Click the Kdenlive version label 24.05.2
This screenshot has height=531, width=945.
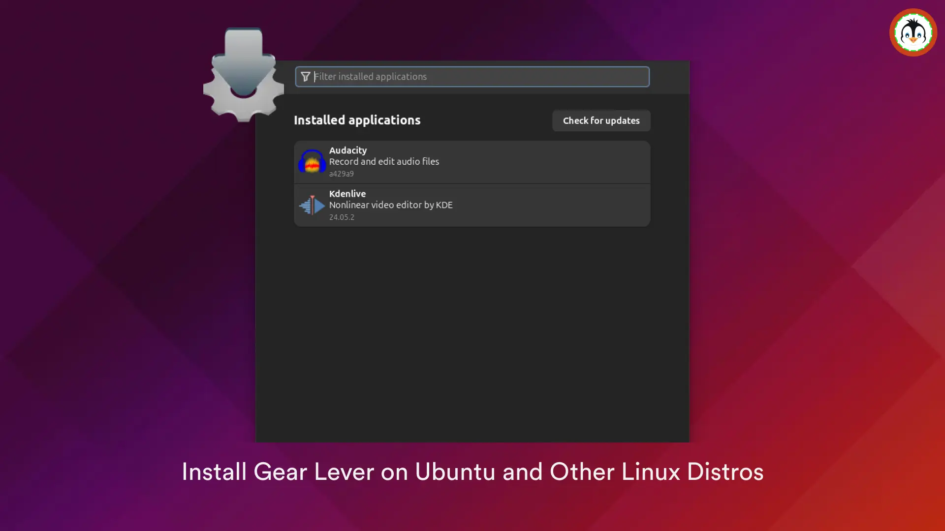(342, 217)
